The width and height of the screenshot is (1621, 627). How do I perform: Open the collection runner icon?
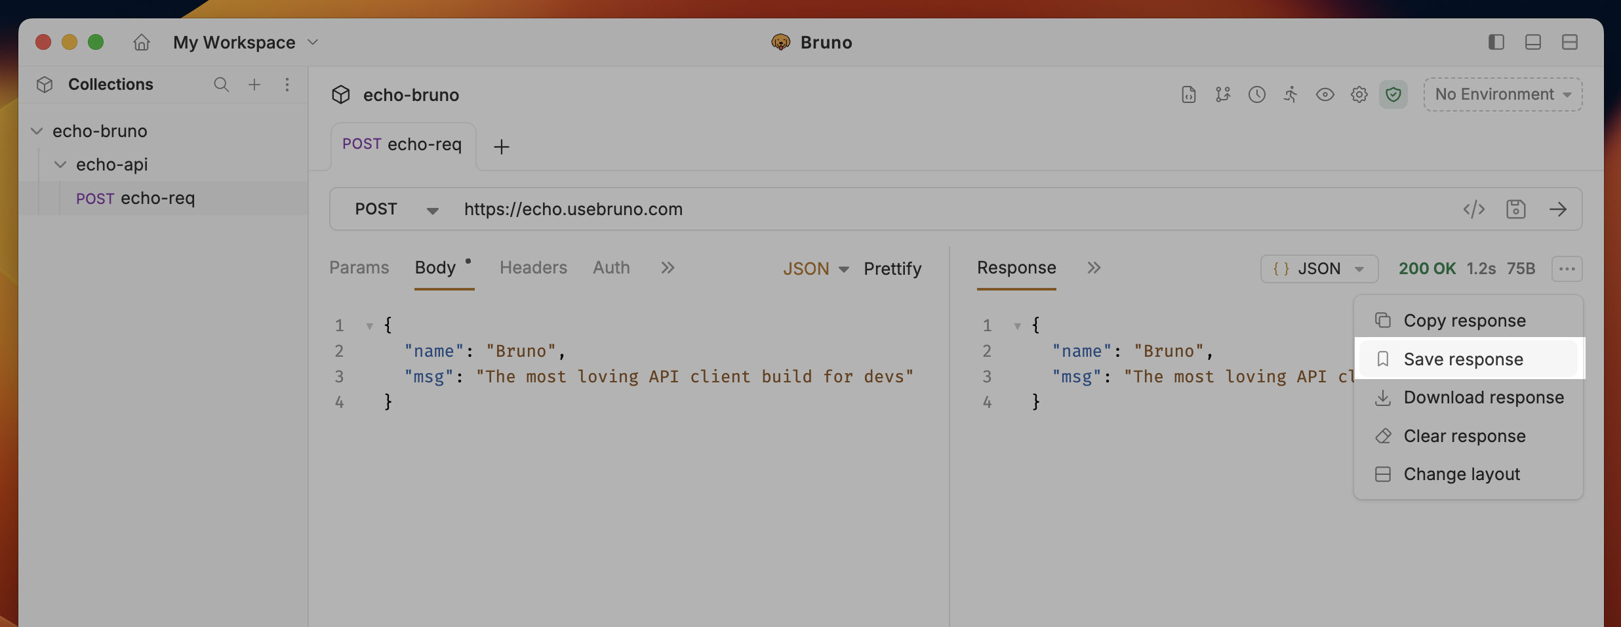pos(1291,94)
